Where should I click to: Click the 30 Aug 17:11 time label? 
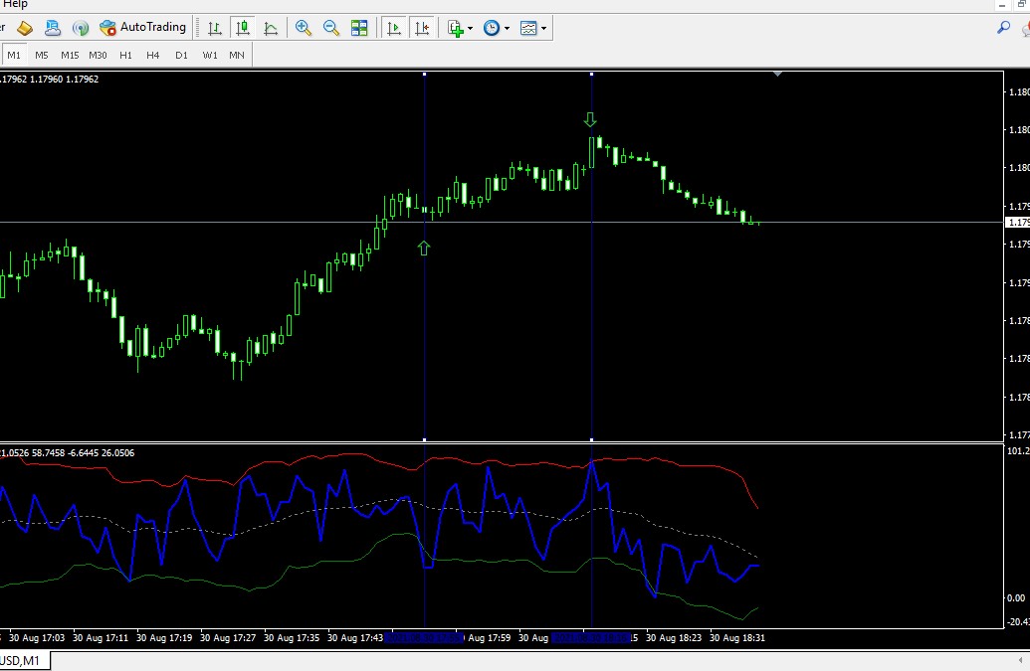click(101, 637)
